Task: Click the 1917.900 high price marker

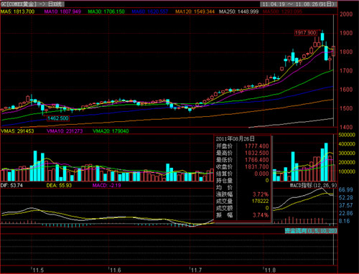Action: (x=306, y=32)
